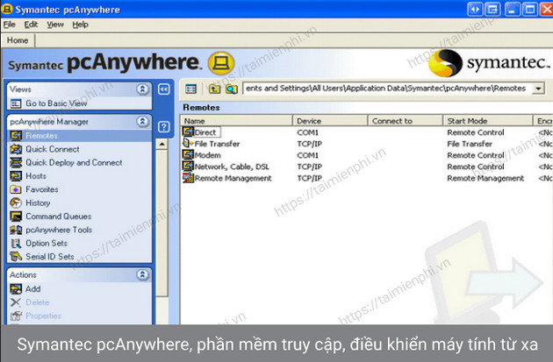The width and height of the screenshot is (553, 362).
Task: Click the Properties action icon
Action: [x=16, y=316]
